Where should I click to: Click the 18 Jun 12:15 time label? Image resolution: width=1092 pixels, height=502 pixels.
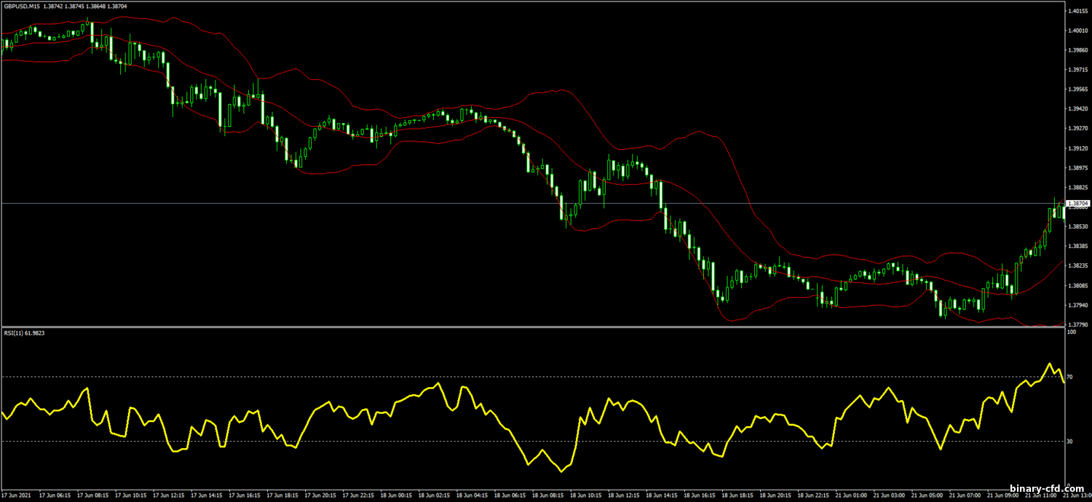[625, 495]
